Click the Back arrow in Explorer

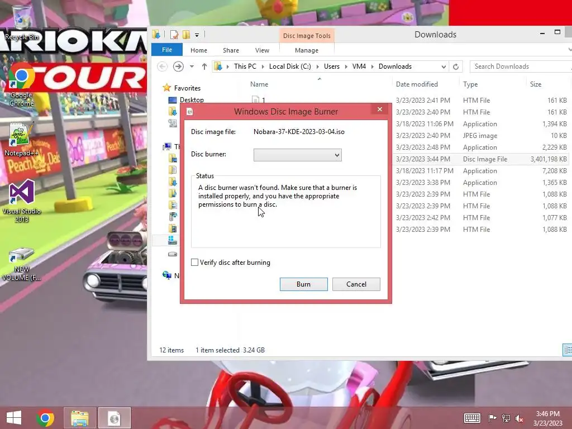pos(163,66)
